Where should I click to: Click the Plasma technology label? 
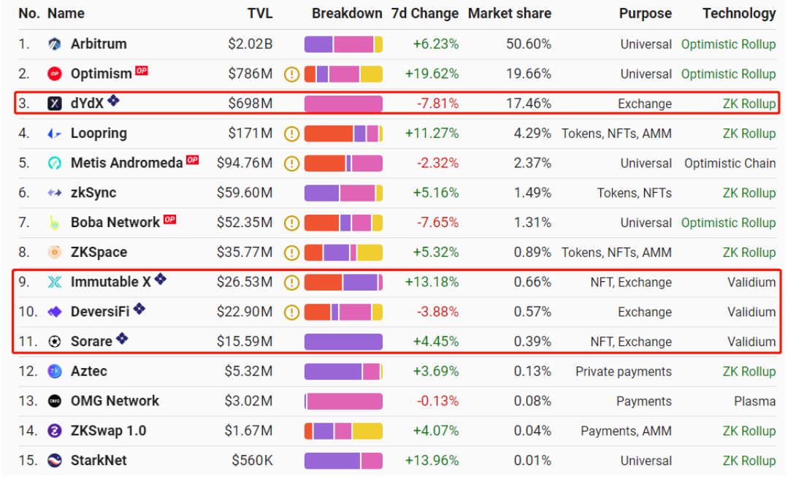(x=755, y=401)
